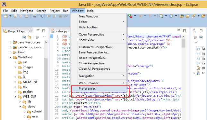This screenshot has width=207, height=120.
Task: Collapse all in Project Explorer
Action: tap(24, 37)
